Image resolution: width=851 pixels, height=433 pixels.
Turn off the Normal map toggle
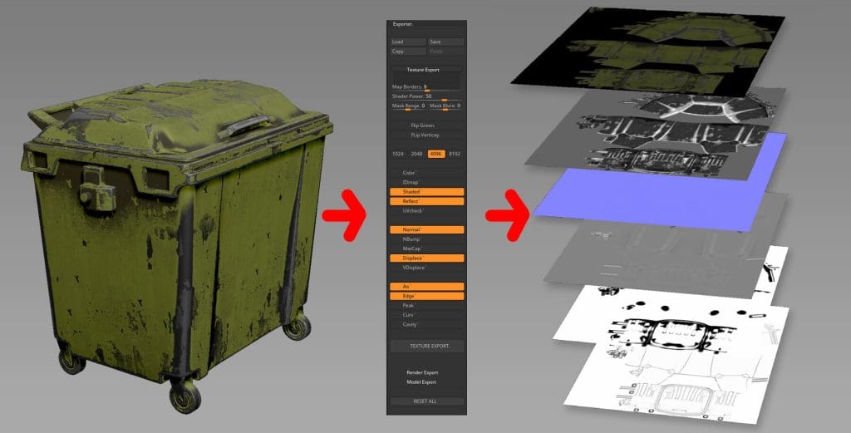pyautogui.click(x=426, y=229)
